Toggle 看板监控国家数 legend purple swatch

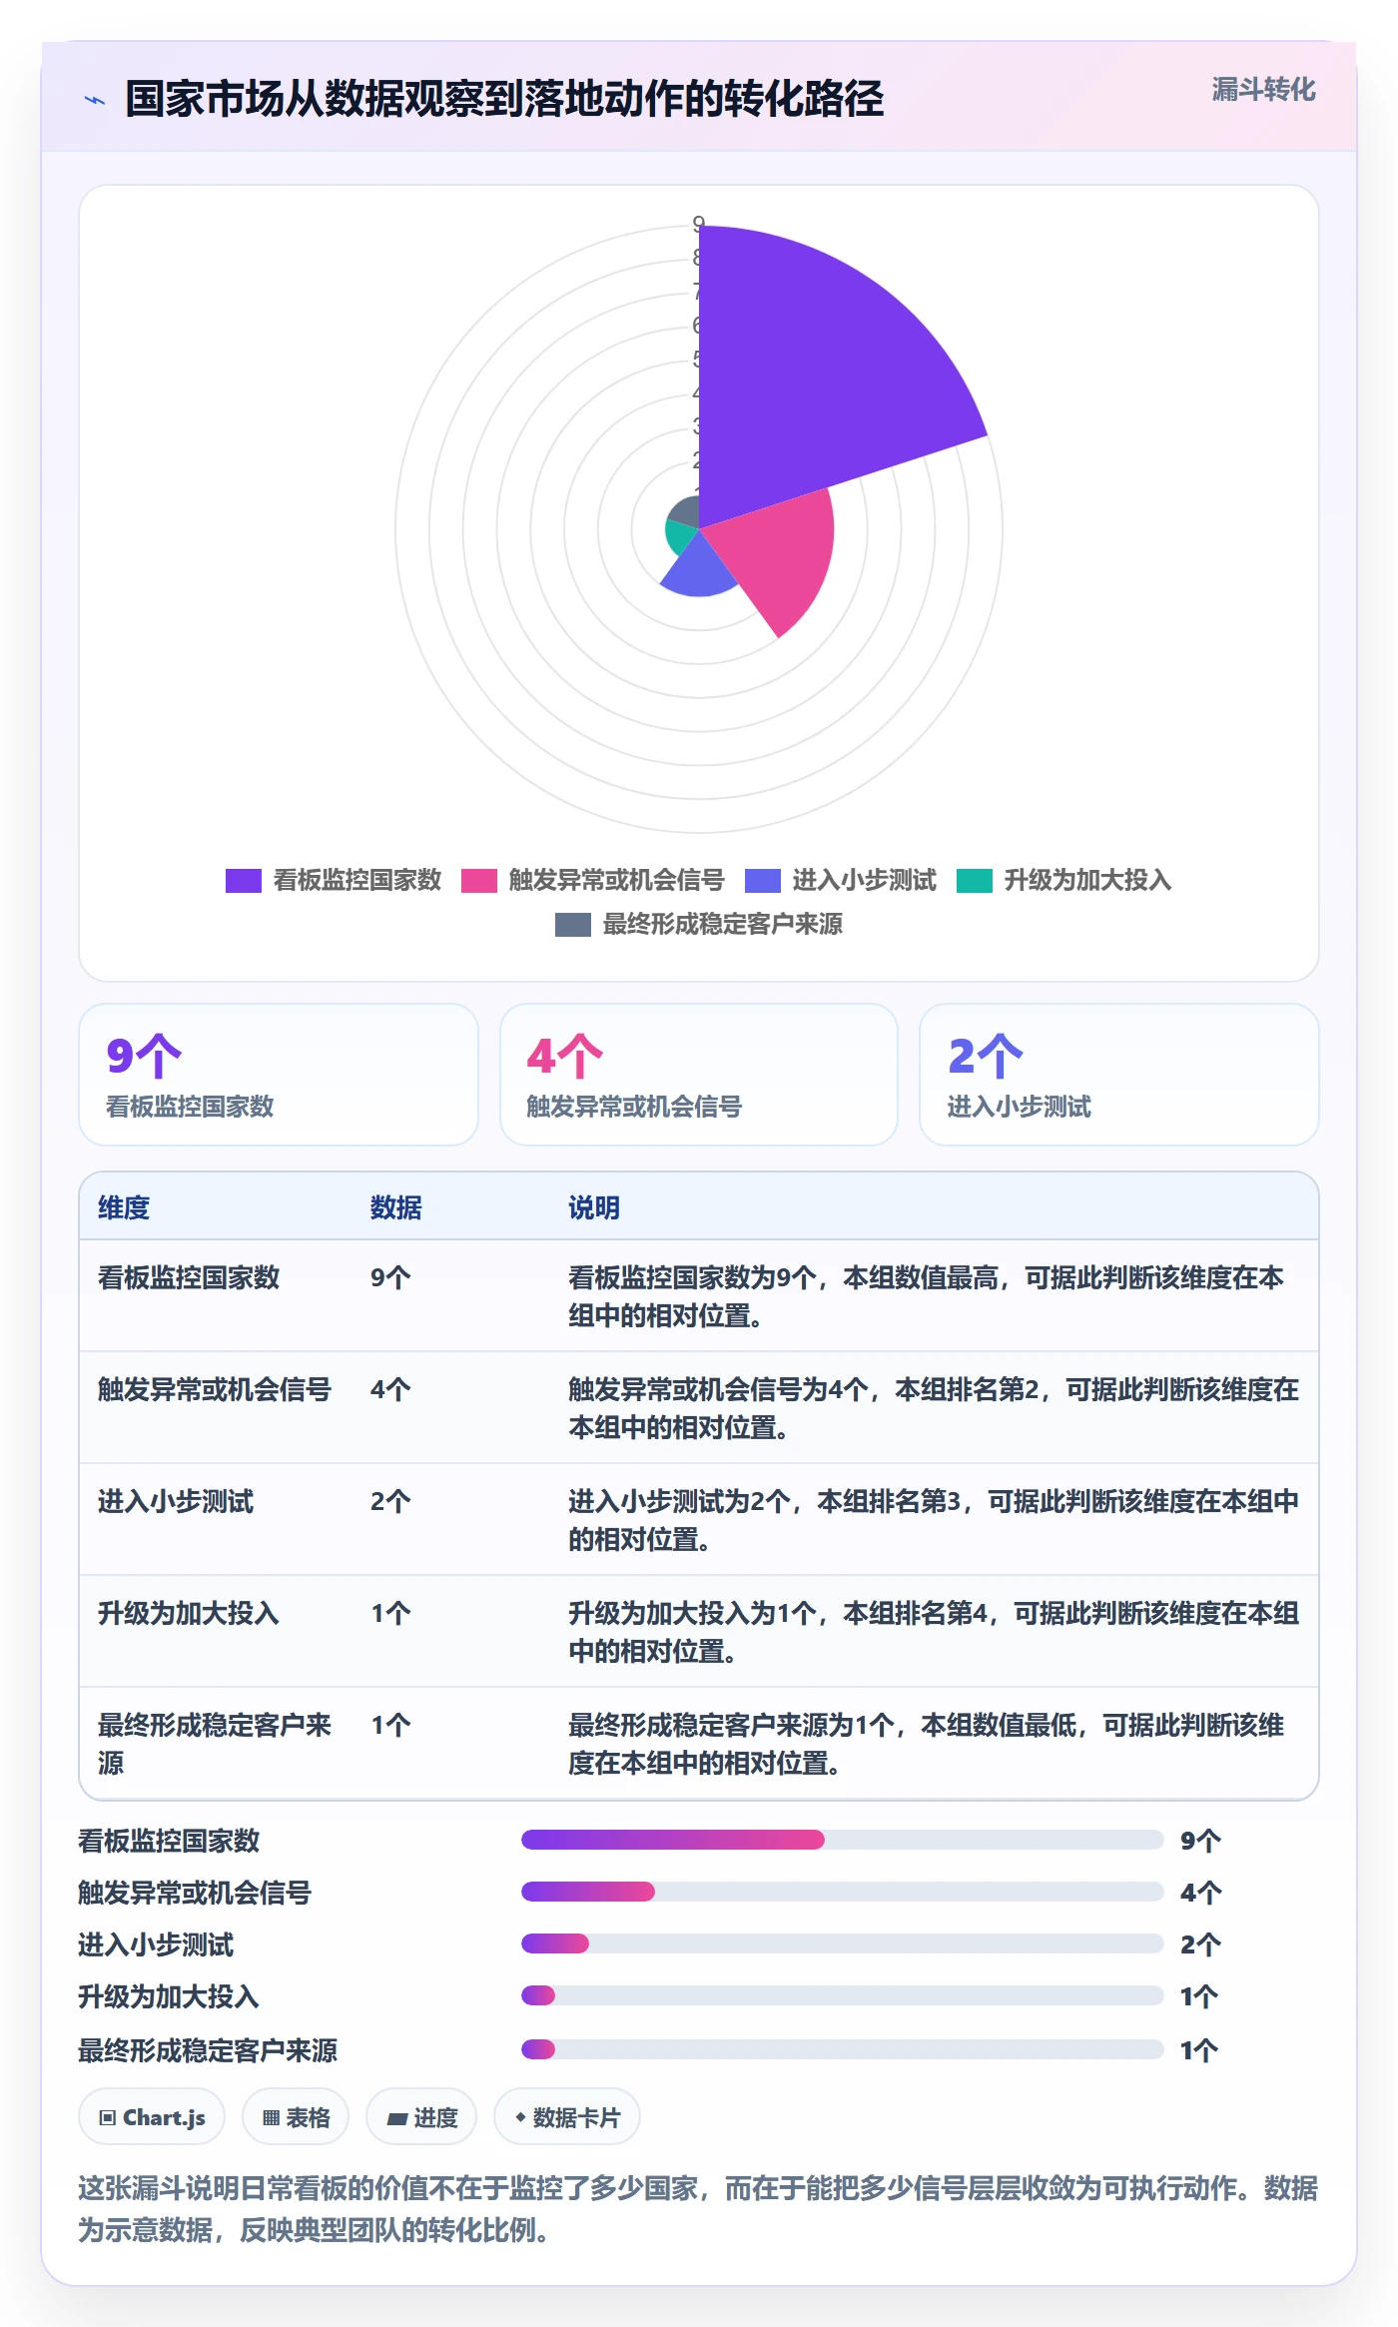pyautogui.click(x=243, y=880)
